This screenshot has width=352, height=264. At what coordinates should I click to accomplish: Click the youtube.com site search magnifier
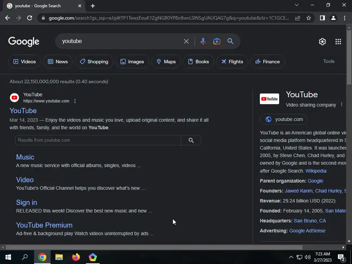(x=191, y=140)
